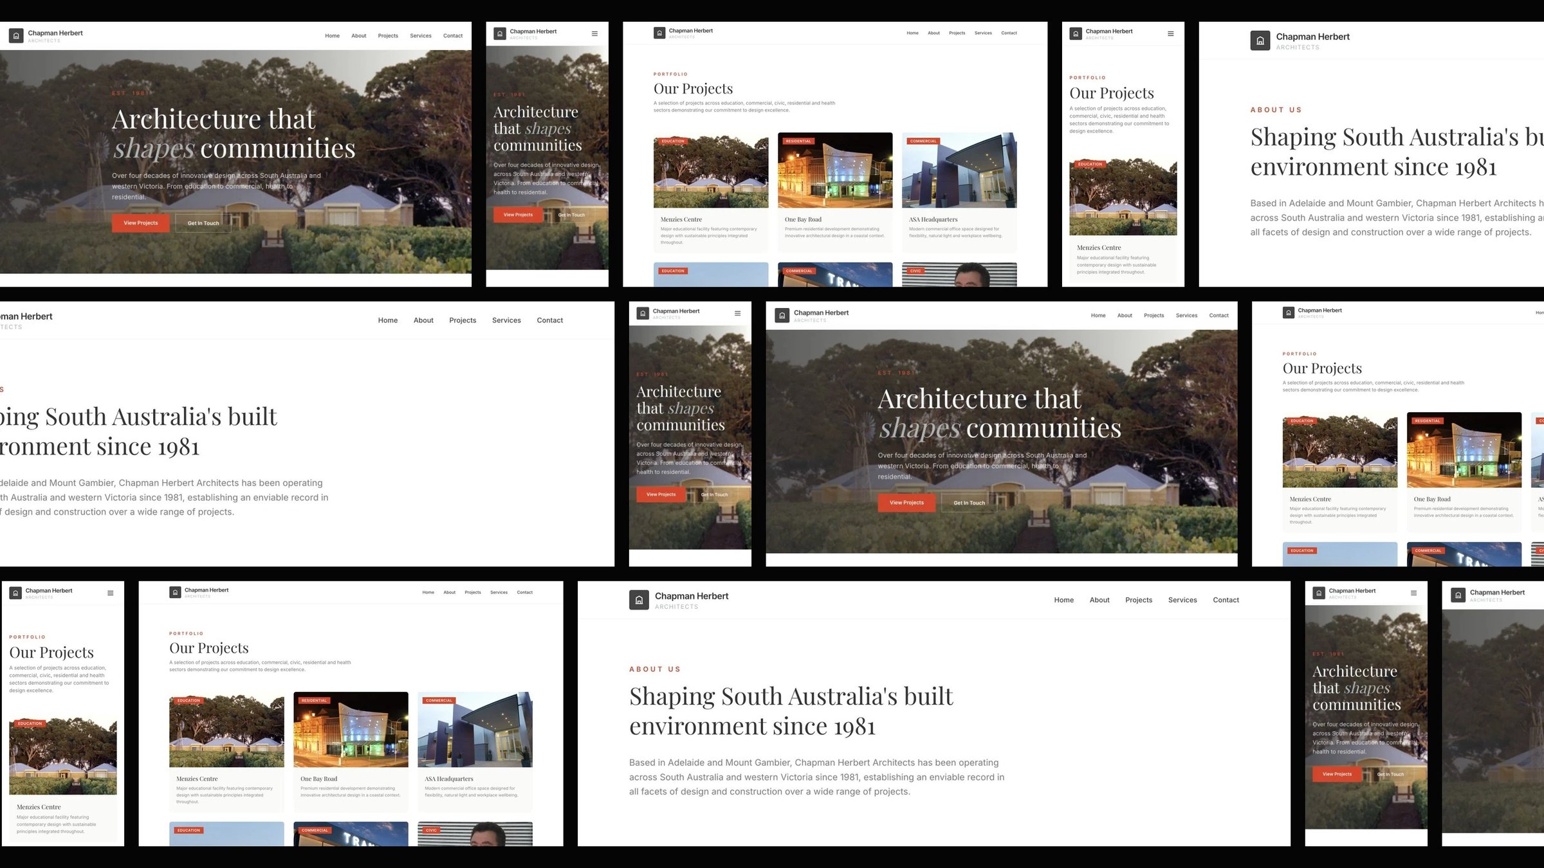Choose Services in nav beside cropped 'man Herbert' logo

point(506,320)
